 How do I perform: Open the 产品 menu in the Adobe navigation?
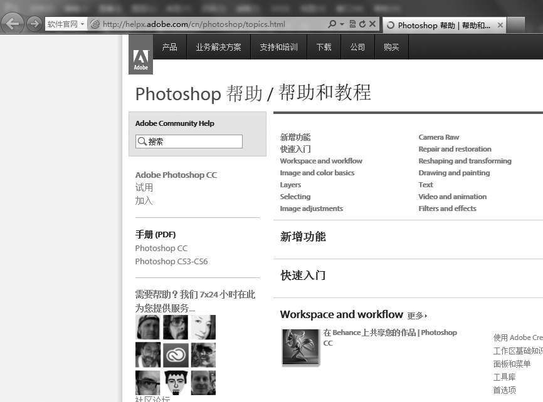(169, 47)
